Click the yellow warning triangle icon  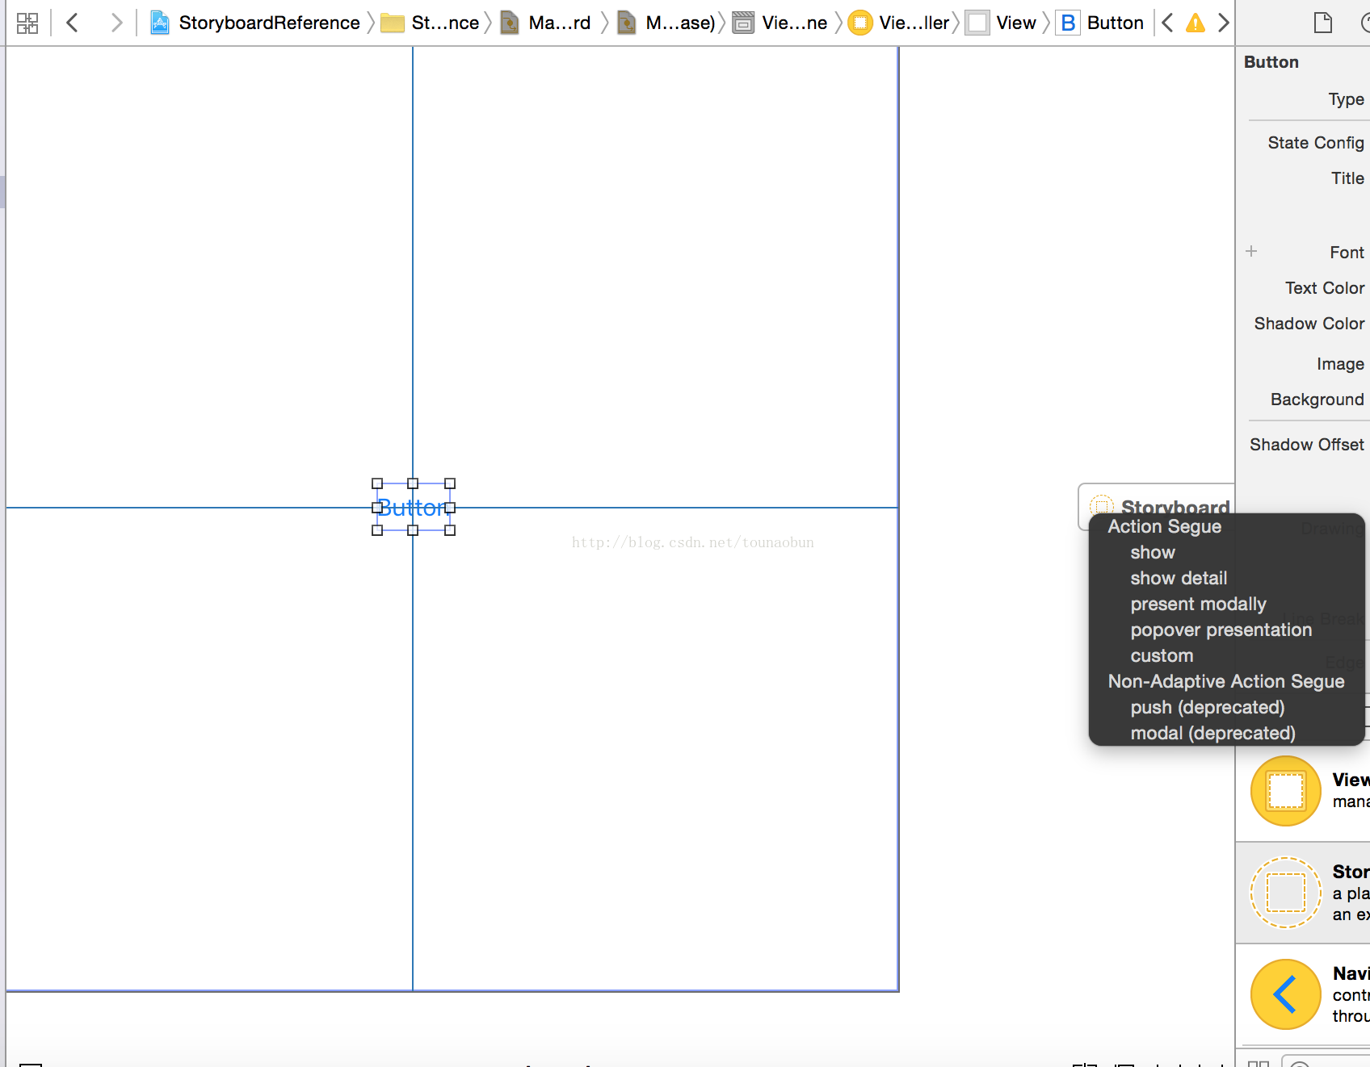(1196, 23)
